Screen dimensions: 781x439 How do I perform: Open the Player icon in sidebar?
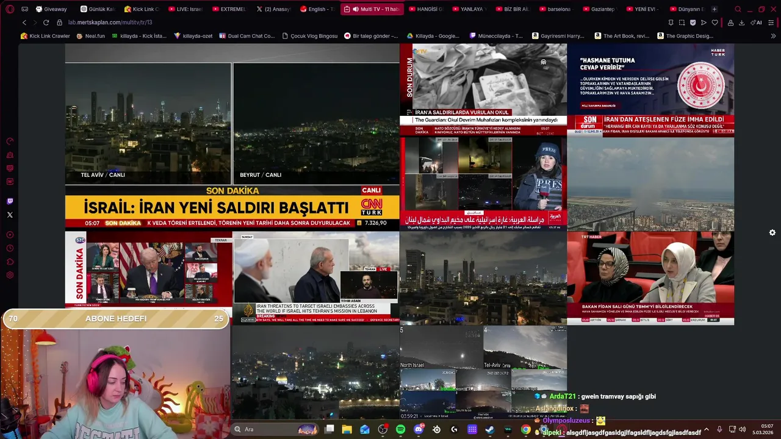coord(10,235)
